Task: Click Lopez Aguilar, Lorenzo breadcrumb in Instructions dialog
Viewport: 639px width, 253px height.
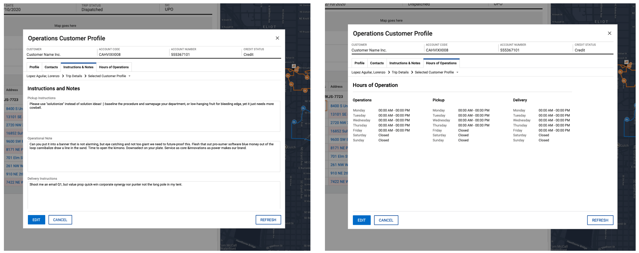Action: click(43, 76)
